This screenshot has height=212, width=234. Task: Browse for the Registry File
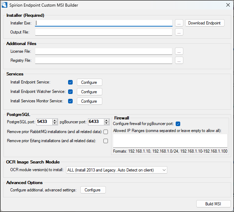click(179, 60)
